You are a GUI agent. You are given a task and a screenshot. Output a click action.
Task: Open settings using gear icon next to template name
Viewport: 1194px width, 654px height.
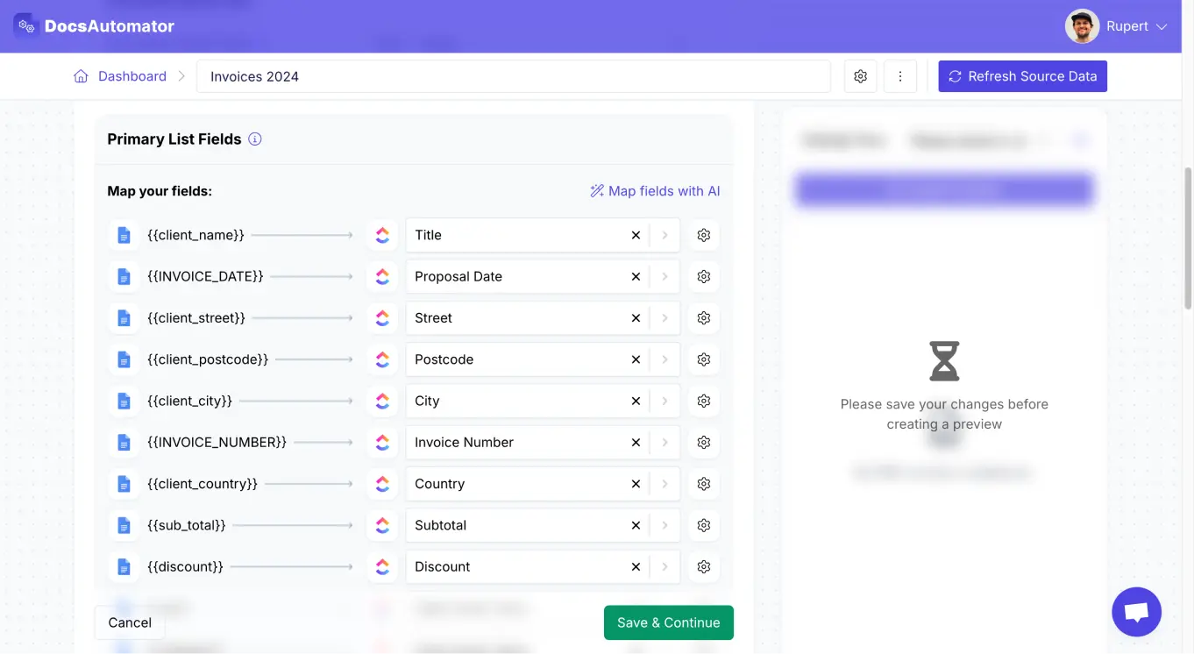(859, 76)
